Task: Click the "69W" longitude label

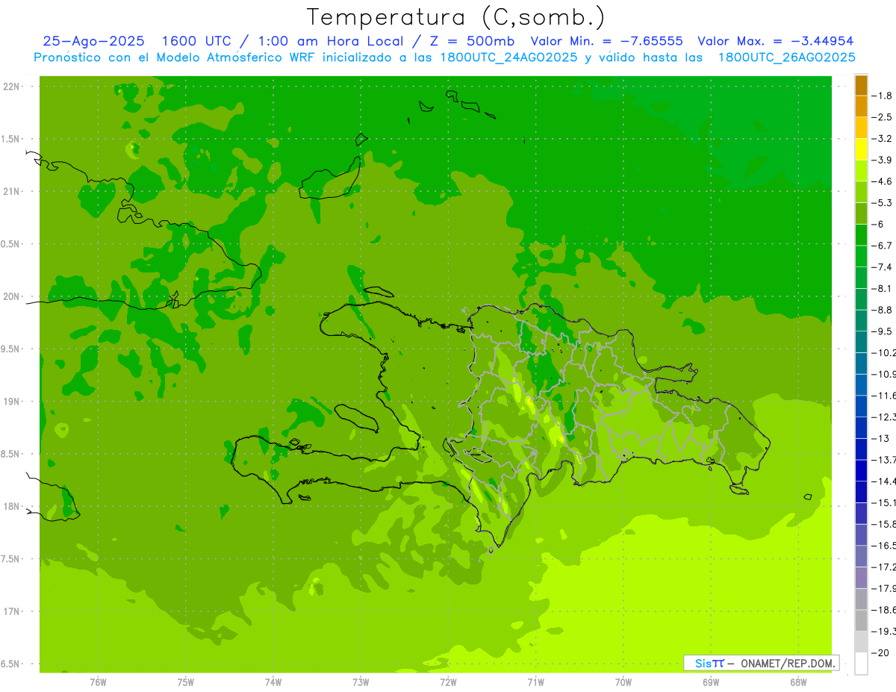Action: coord(711,682)
